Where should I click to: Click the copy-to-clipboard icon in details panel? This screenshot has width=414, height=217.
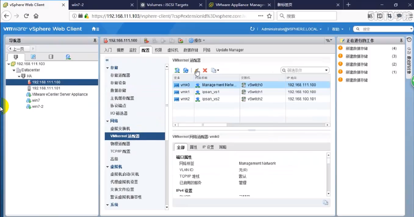pyautogui.click(x=325, y=202)
